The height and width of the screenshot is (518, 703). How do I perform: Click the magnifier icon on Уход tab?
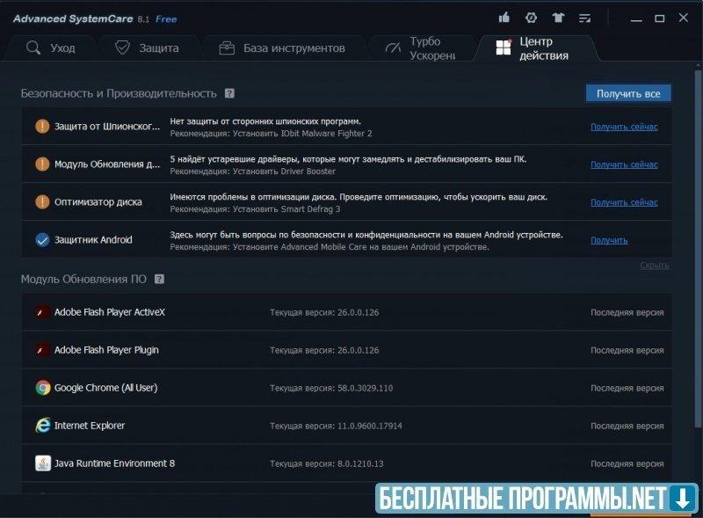tap(33, 47)
